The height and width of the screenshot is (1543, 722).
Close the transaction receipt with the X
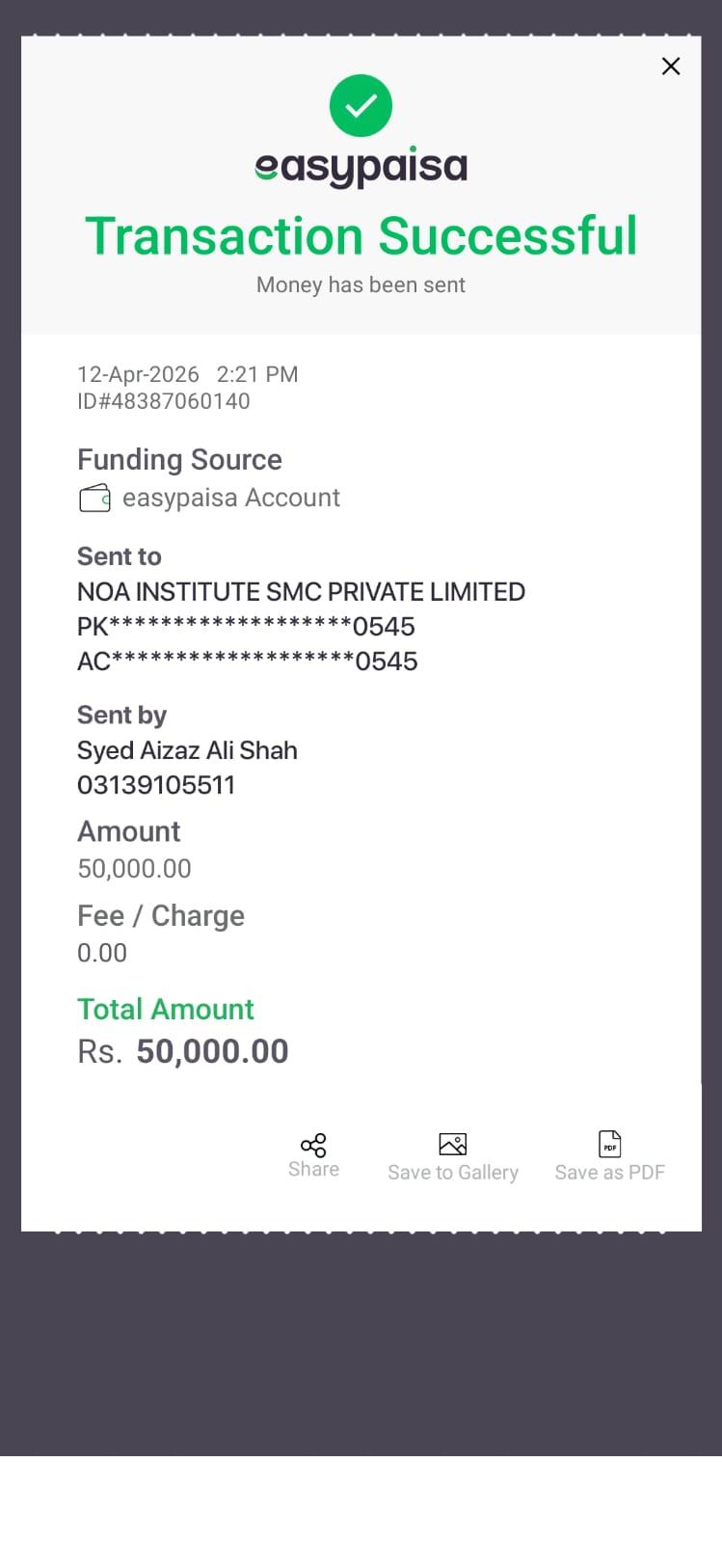tap(671, 66)
